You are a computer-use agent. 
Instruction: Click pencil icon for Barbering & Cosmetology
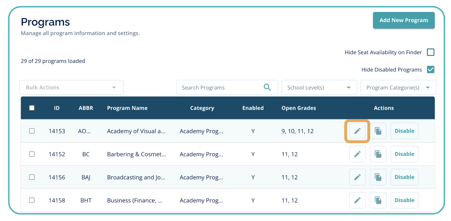point(357,154)
